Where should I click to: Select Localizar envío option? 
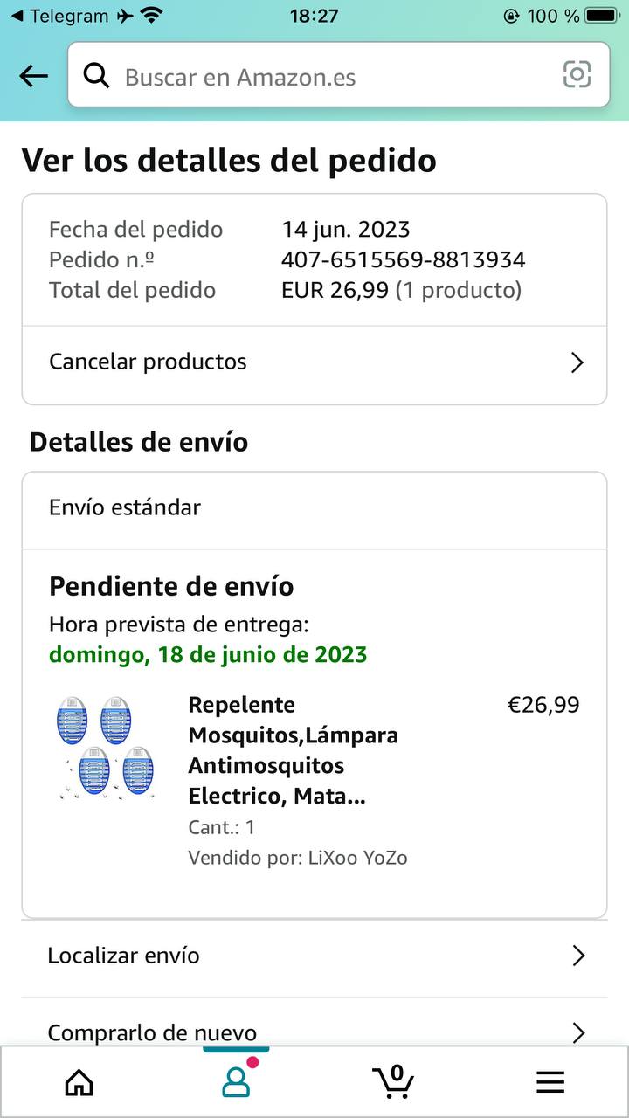[x=124, y=956]
